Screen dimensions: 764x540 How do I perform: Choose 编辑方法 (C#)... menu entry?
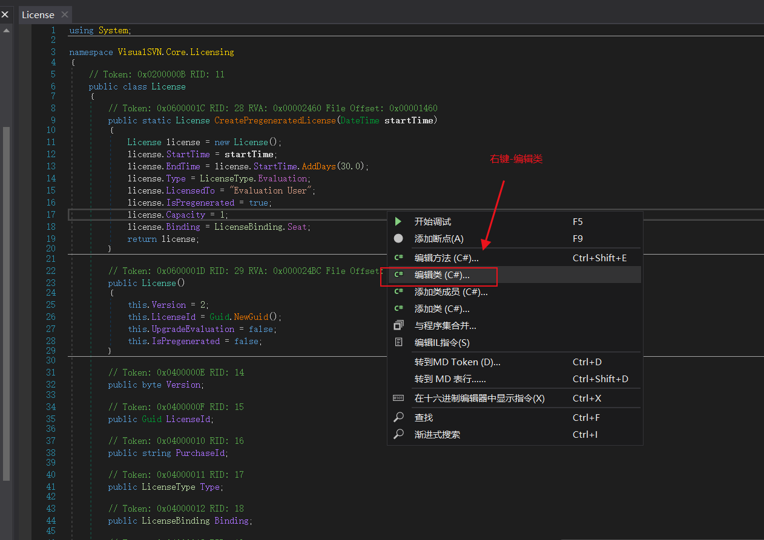pyautogui.click(x=515, y=258)
